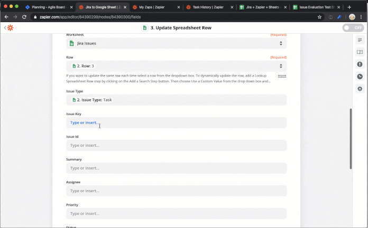
Task: Click the Assignee input field
Action: point(176,191)
